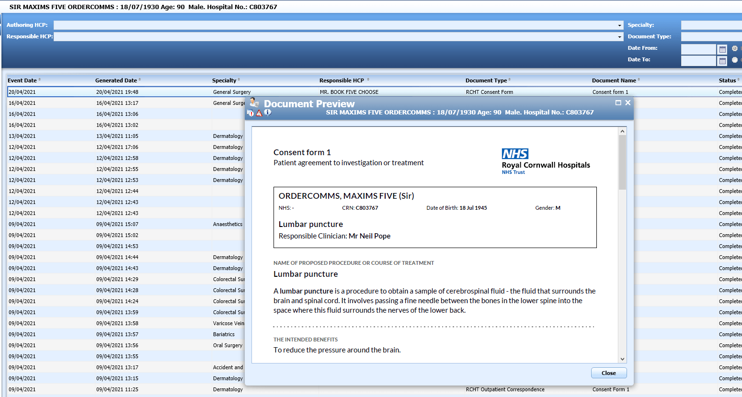Select the radio button beside Date From field
Viewport: 742px width, 397px height.
(735, 48)
